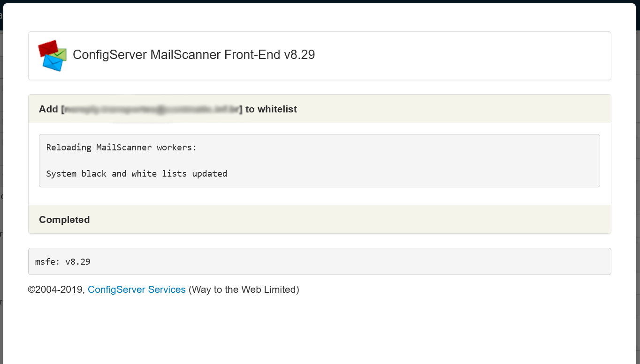This screenshot has height=364, width=640.
Task: Click 'System black and white lists updated' text
Action: click(x=137, y=174)
